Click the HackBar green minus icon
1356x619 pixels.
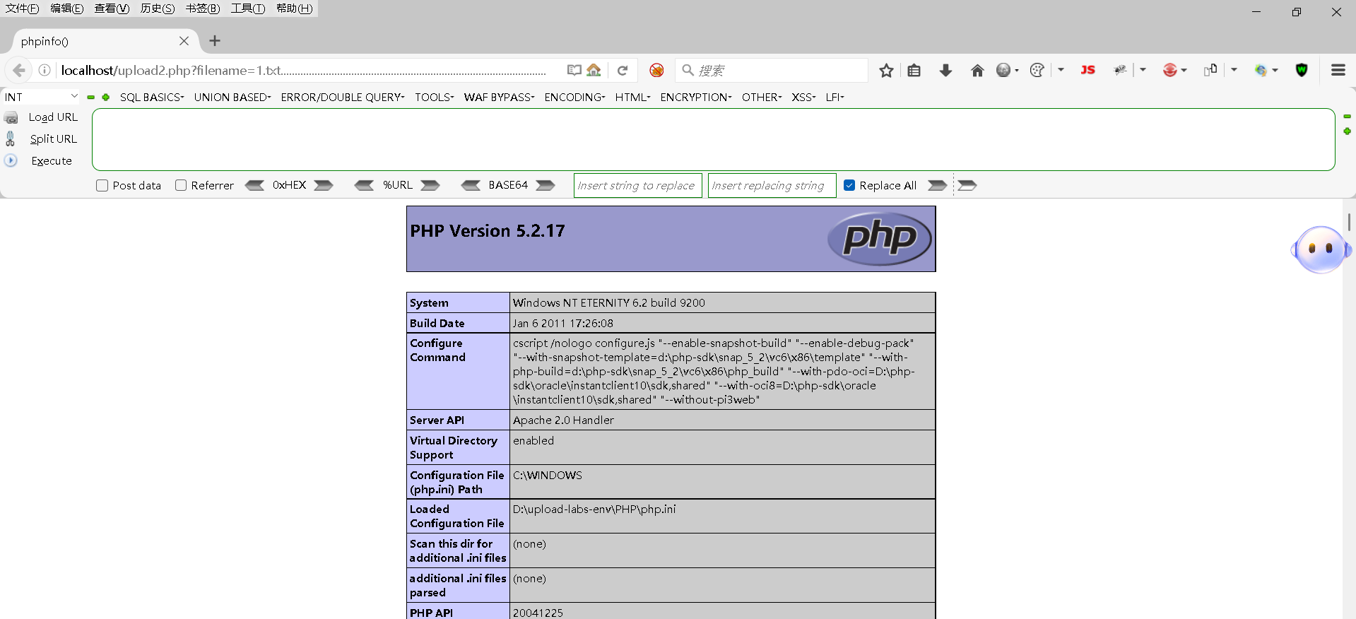[90, 98]
